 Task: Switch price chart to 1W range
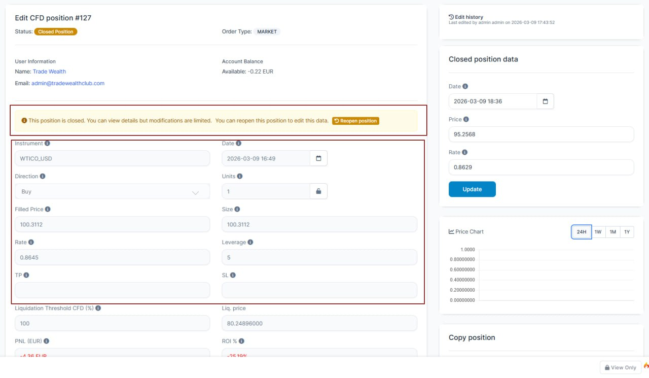(598, 232)
